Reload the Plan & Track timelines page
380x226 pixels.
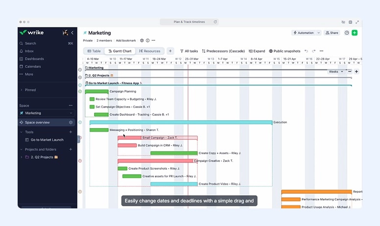click(x=215, y=22)
